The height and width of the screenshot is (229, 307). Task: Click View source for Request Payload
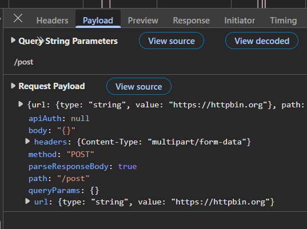point(139,86)
